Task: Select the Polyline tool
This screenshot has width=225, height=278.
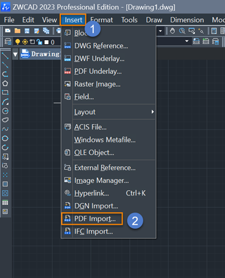Action: 5,74
